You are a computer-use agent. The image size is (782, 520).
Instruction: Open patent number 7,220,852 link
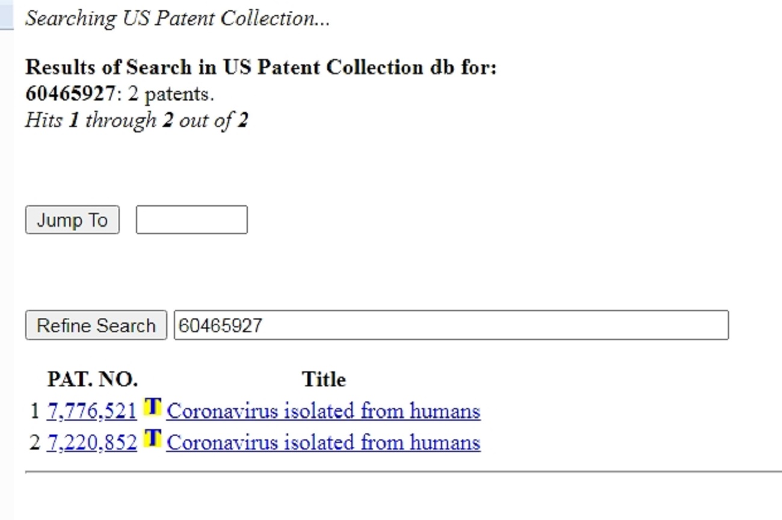click(x=91, y=442)
